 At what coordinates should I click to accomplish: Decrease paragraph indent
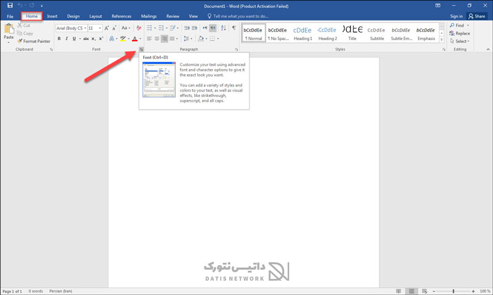click(187, 28)
